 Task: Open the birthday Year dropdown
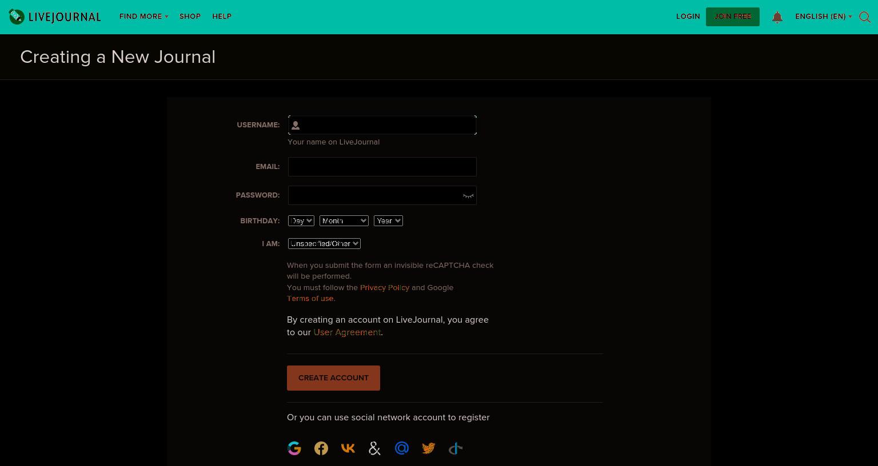coord(389,220)
